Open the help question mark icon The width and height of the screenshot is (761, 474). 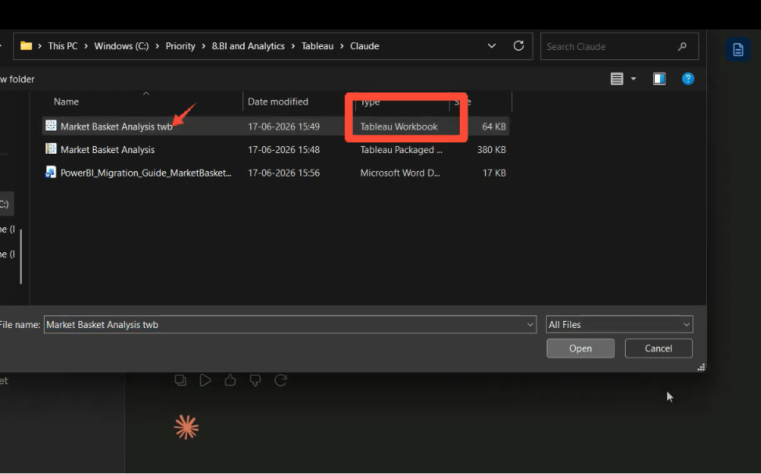(687, 79)
